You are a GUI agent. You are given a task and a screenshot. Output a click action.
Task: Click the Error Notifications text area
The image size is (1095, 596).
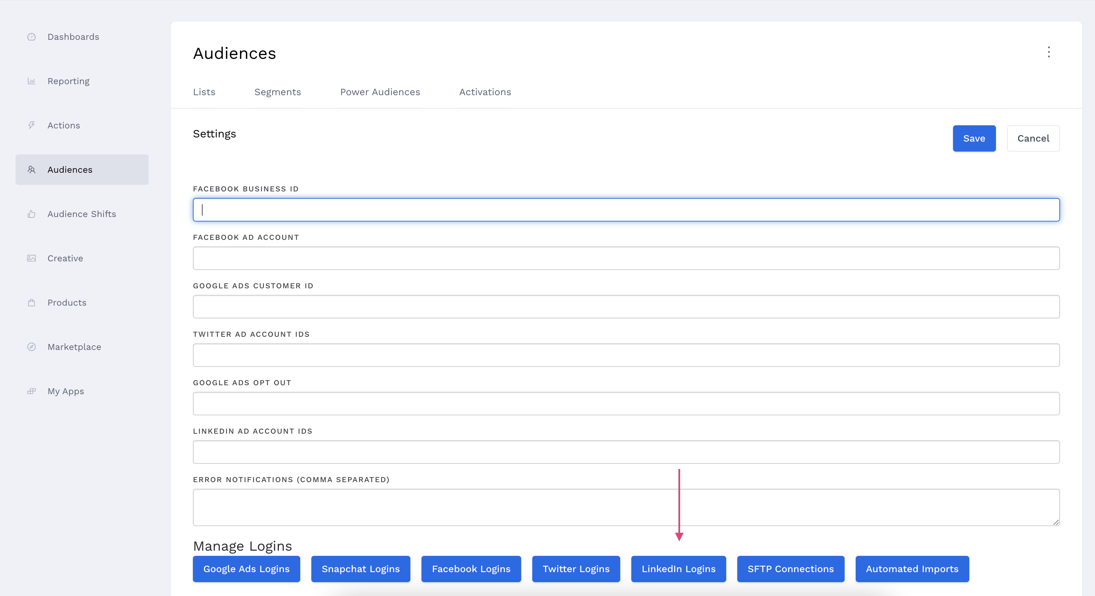coord(626,507)
